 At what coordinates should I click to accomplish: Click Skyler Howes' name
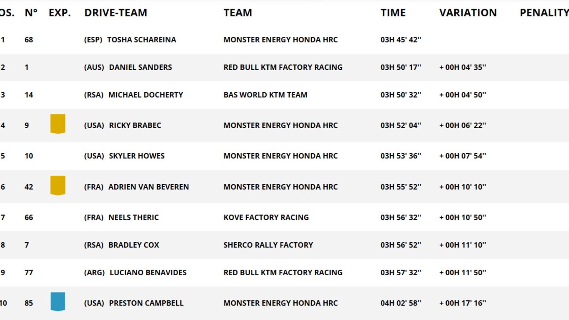click(137, 156)
